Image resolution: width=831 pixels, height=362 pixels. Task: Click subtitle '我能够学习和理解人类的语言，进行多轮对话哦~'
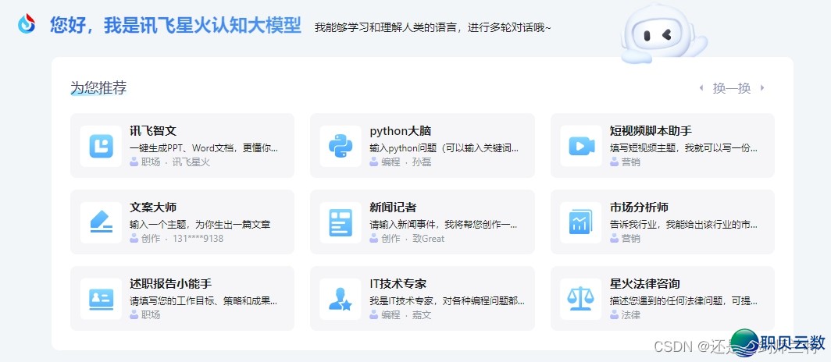click(x=433, y=27)
